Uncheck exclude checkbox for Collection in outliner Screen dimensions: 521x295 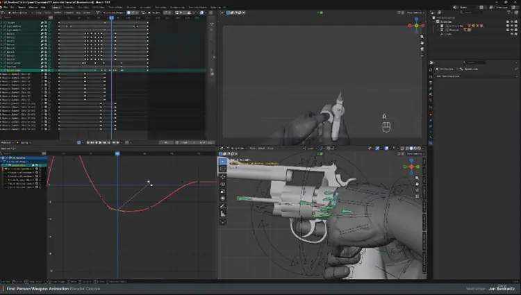coord(508,22)
